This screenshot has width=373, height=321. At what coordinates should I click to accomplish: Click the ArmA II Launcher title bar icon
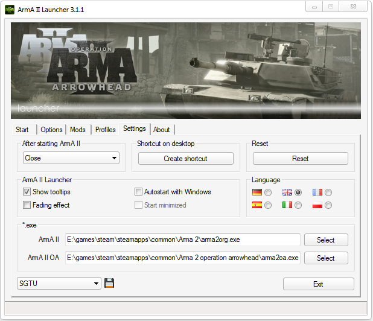coord(10,10)
